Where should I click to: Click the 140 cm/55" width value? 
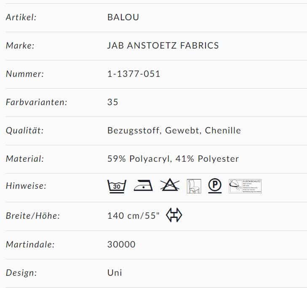133,216
